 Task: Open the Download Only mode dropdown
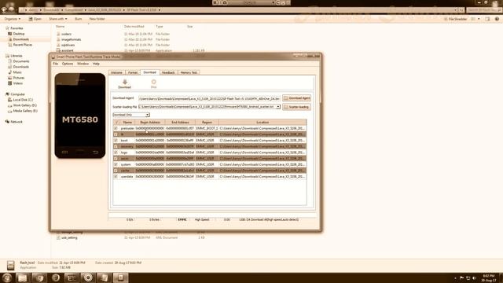tap(131, 115)
